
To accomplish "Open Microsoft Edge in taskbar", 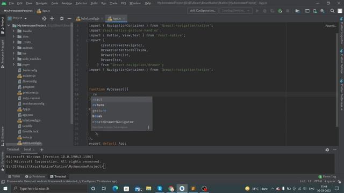I will coord(115,188).
